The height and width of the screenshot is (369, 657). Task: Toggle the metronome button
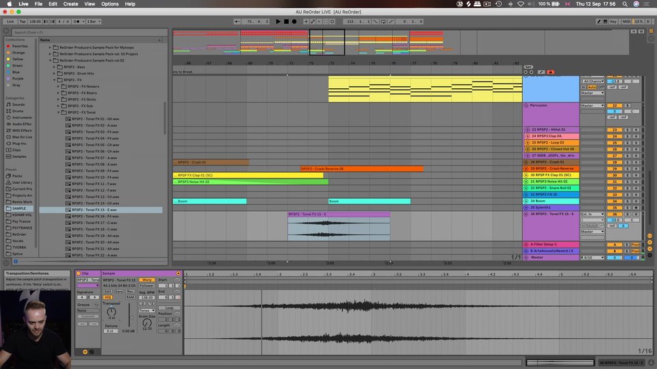tap(77, 21)
